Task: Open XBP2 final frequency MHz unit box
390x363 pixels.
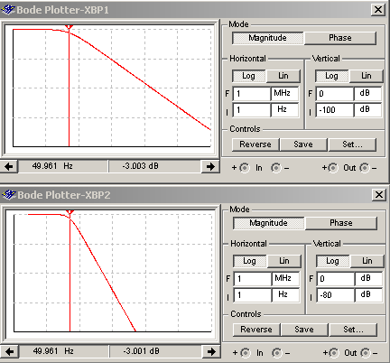Action: (x=285, y=278)
